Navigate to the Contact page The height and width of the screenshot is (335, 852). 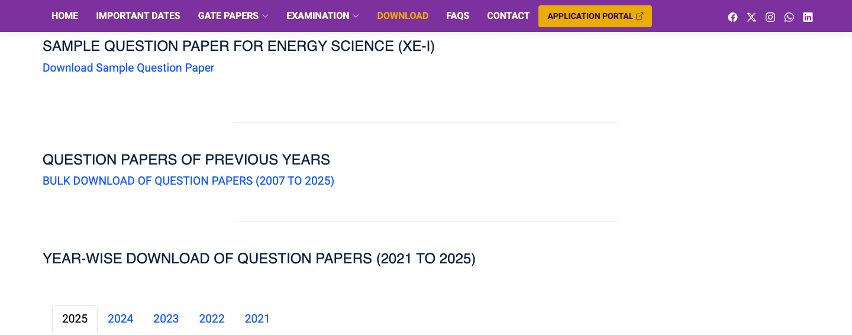click(x=508, y=16)
